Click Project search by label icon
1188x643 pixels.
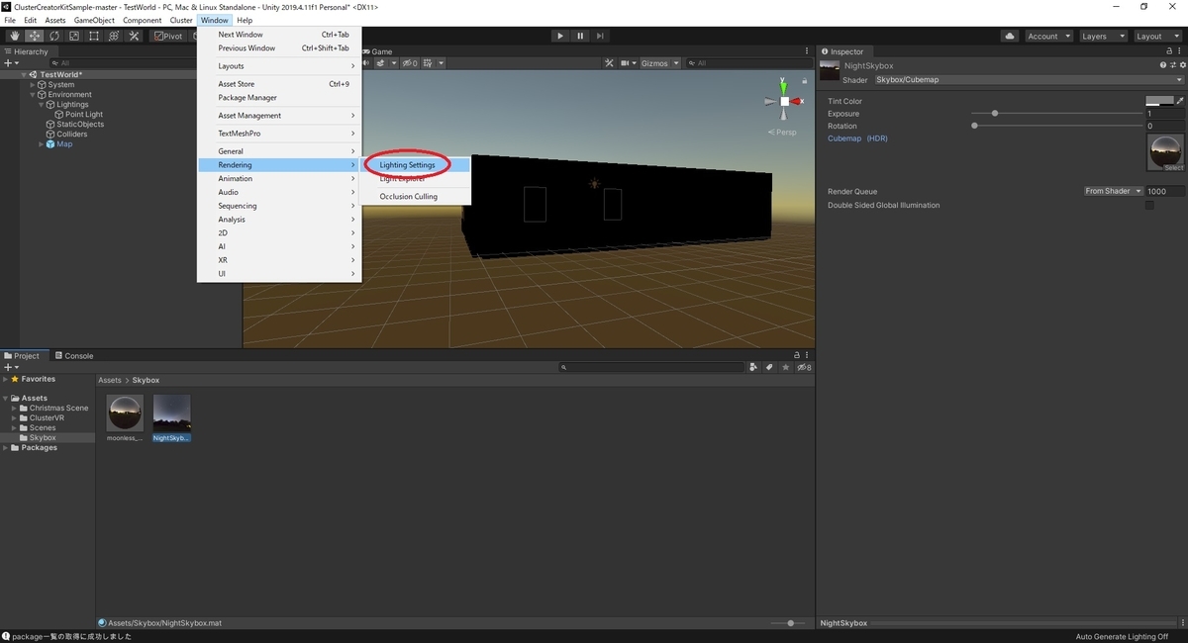click(769, 367)
